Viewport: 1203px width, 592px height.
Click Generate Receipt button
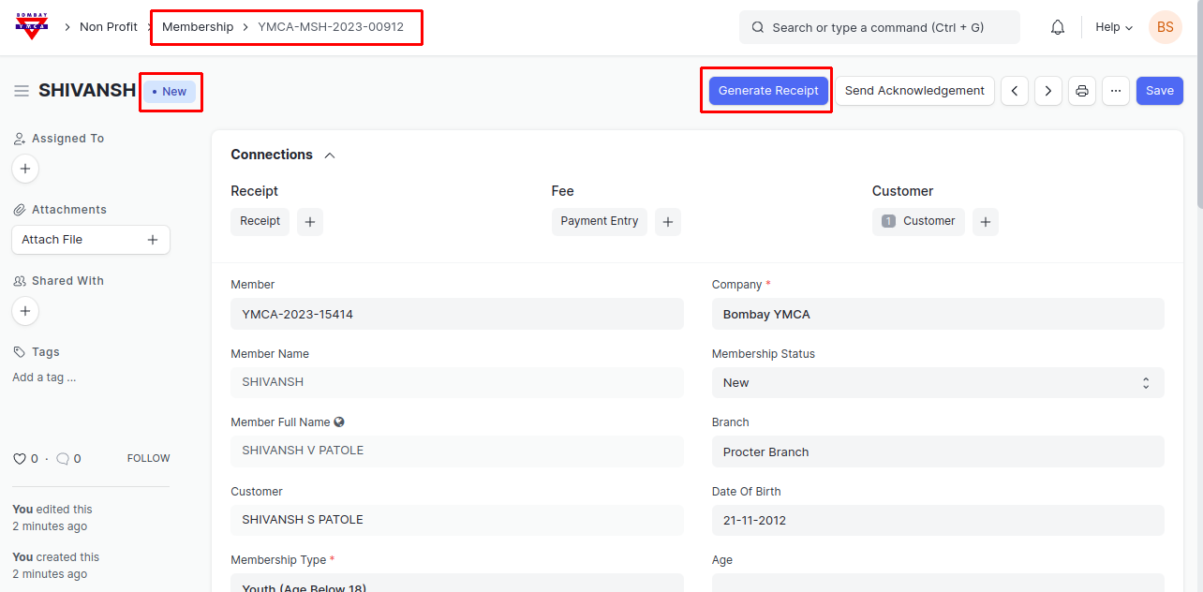[x=768, y=91]
